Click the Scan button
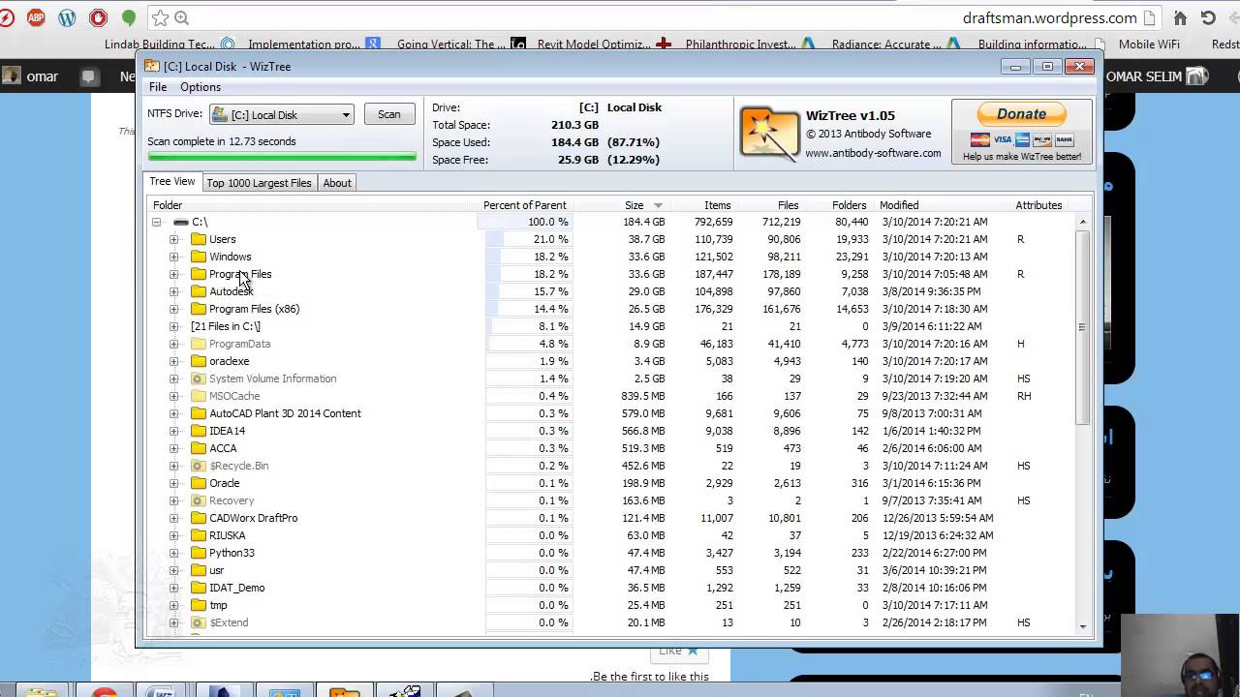This screenshot has height=697, width=1240. coord(388,114)
